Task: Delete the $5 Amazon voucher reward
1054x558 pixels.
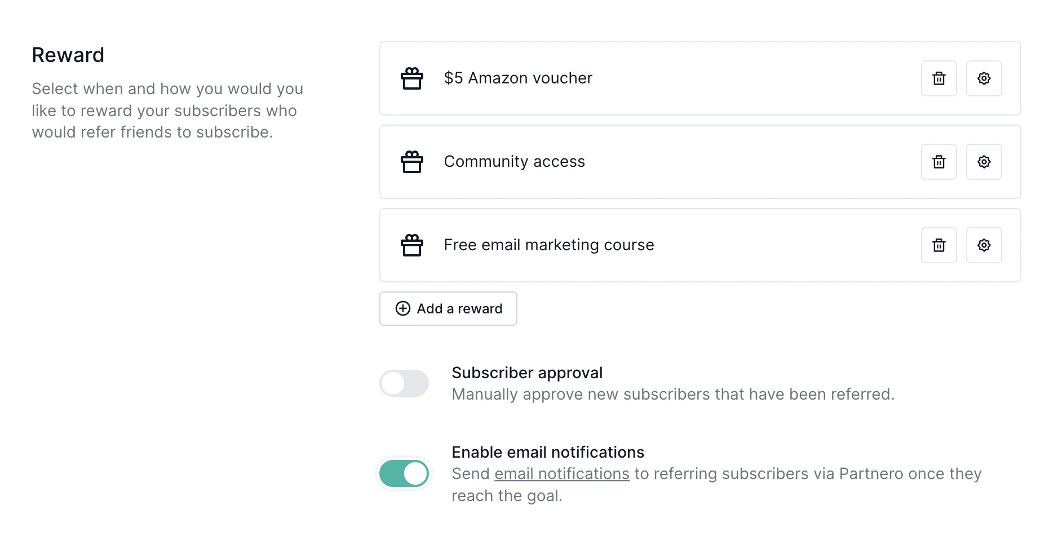Action: (x=938, y=78)
